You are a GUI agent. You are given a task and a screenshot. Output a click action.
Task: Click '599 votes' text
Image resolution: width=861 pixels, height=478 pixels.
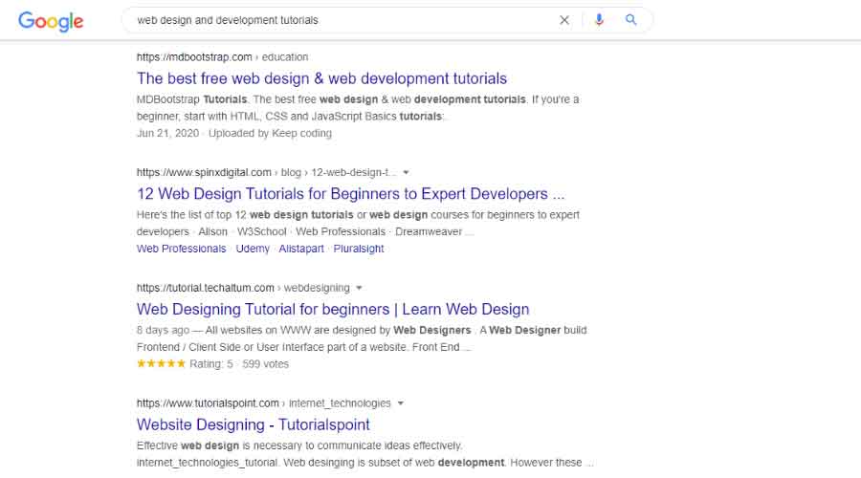265,364
